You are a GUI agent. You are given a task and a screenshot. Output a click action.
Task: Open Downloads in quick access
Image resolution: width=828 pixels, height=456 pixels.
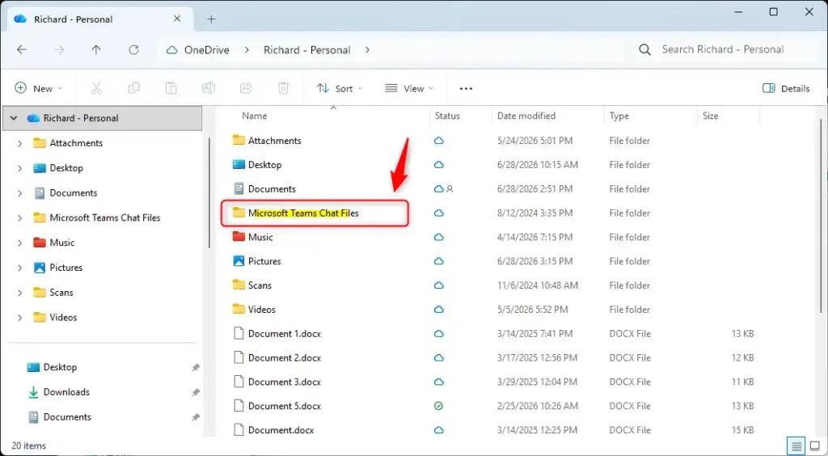pos(66,392)
